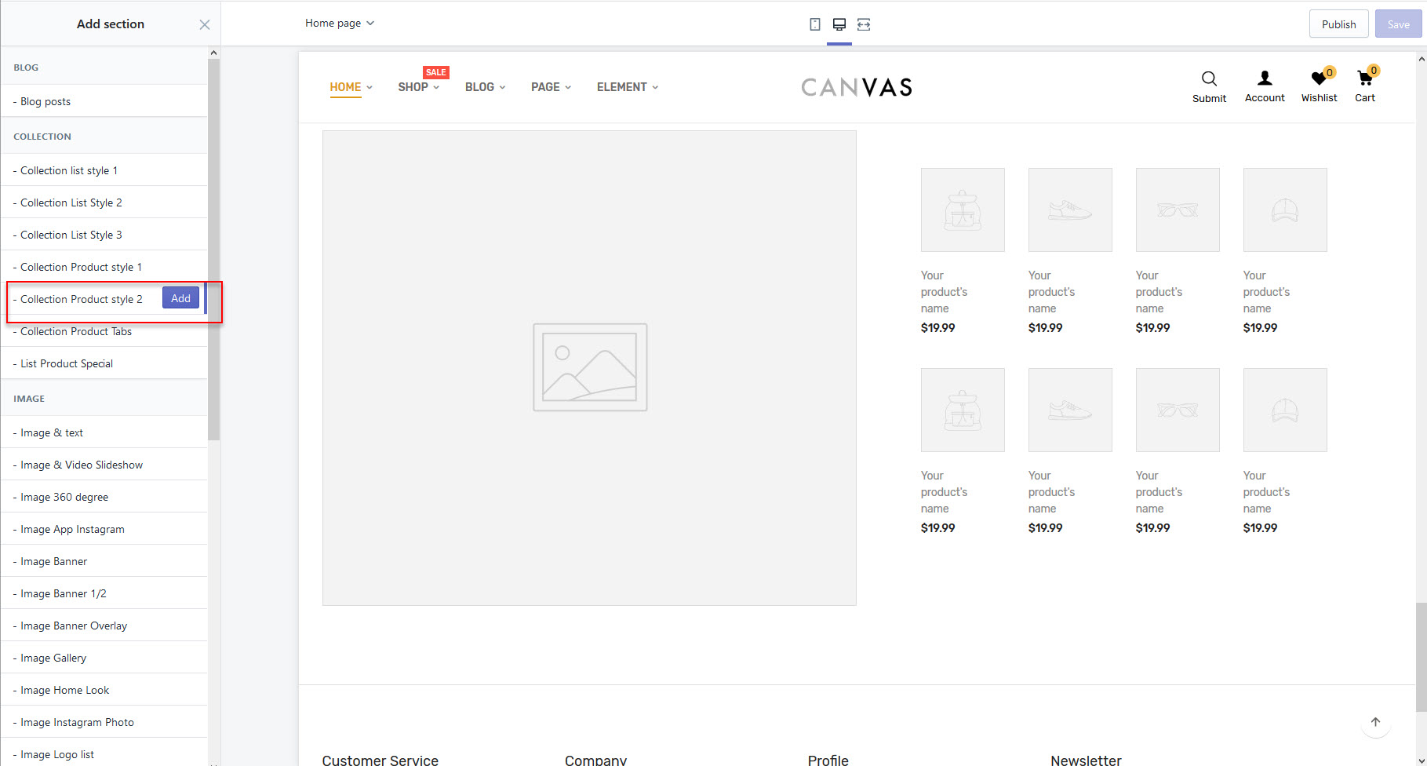Select Collection List Style 2
Image resolution: width=1427 pixels, height=766 pixels.
(104, 202)
